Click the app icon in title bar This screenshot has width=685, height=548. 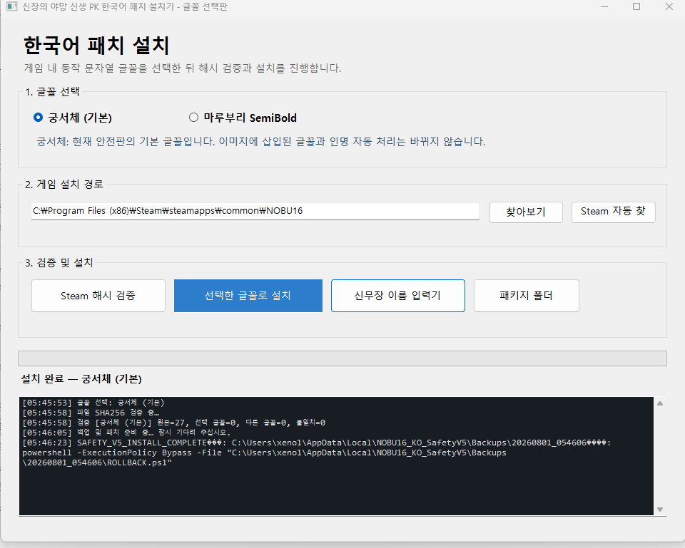[12, 6]
